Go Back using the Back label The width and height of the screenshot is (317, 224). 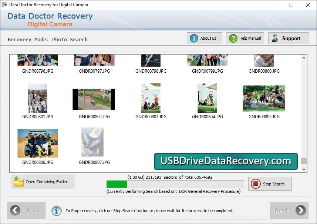coord(33,211)
